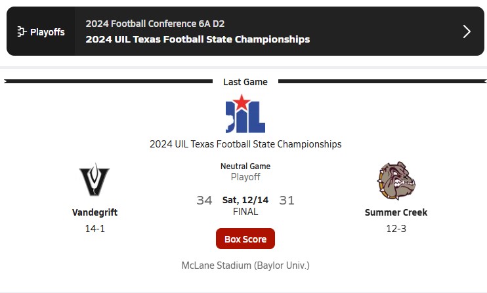Screen dimensions: 487x293
Task: Click the Playoffs bracket icon
Action: [22, 31]
